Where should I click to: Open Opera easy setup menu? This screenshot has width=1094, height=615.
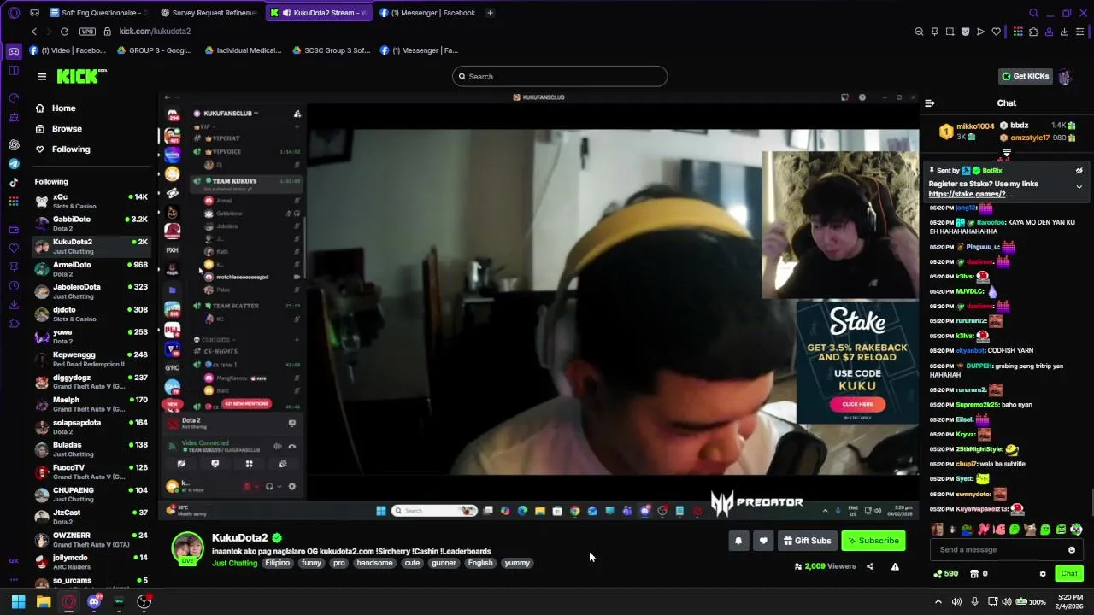coord(1080,32)
